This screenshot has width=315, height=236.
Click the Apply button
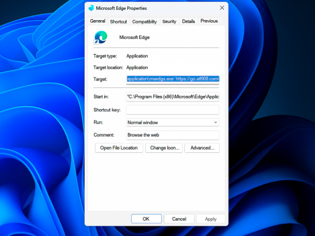pyautogui.click(x=211, y=219)
